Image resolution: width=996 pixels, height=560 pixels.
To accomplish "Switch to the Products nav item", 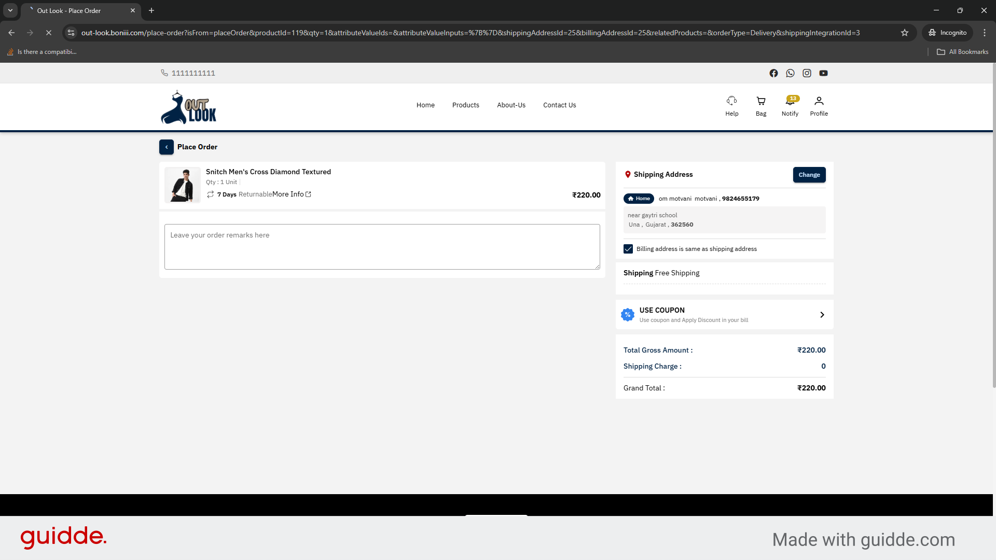I will pyautogui.click(x=465, y=105).
